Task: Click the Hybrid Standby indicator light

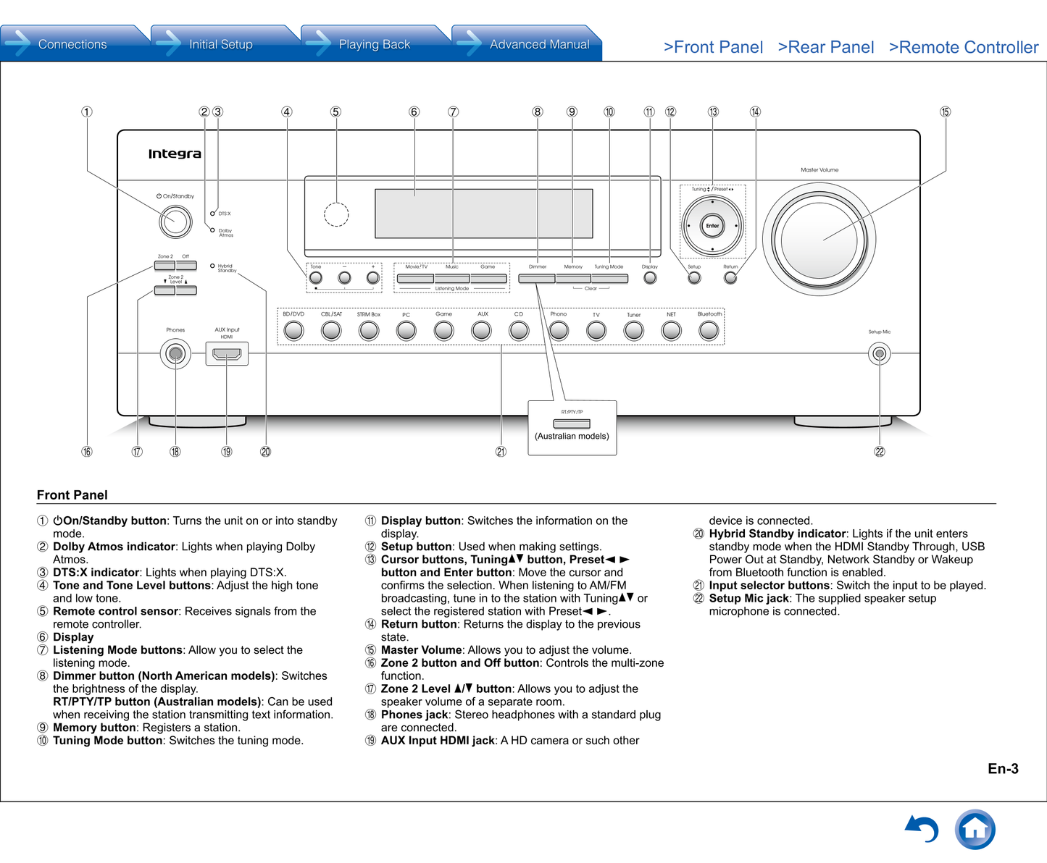Action: (212, 266)
